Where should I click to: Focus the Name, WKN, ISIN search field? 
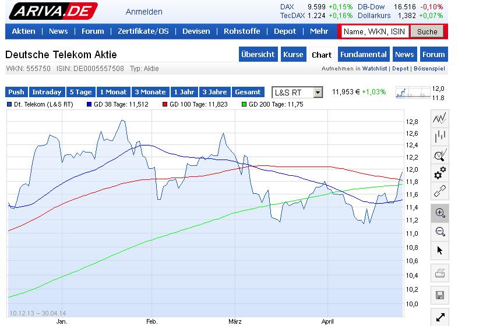click(376, 31)
